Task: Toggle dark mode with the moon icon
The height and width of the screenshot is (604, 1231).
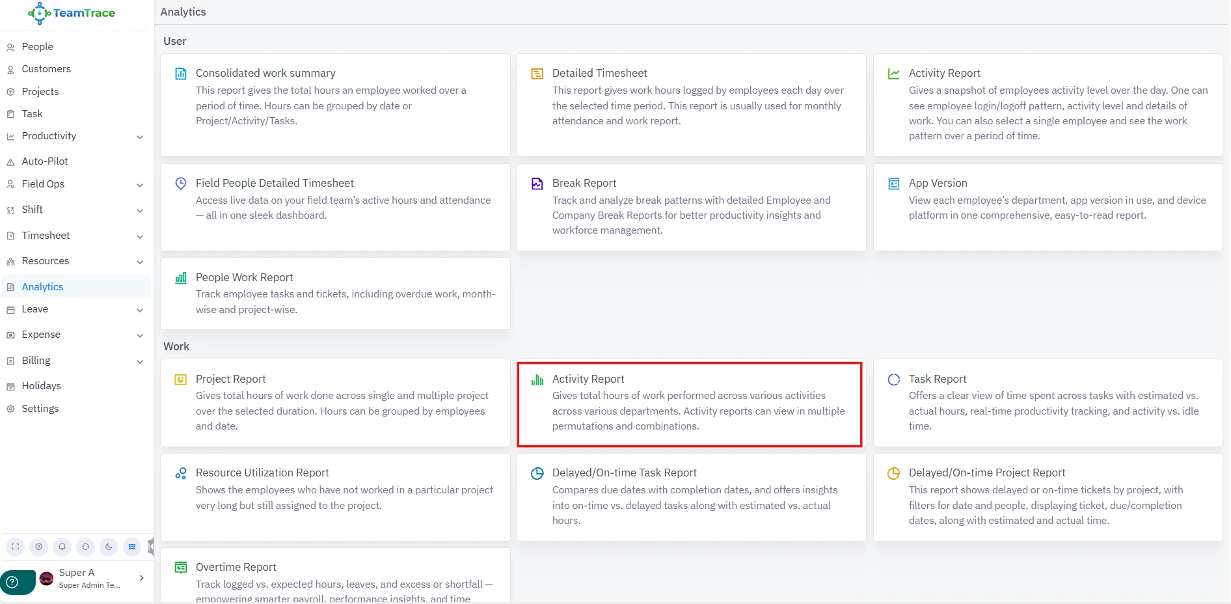Action: pyautogui.click(x=109, y=547)
